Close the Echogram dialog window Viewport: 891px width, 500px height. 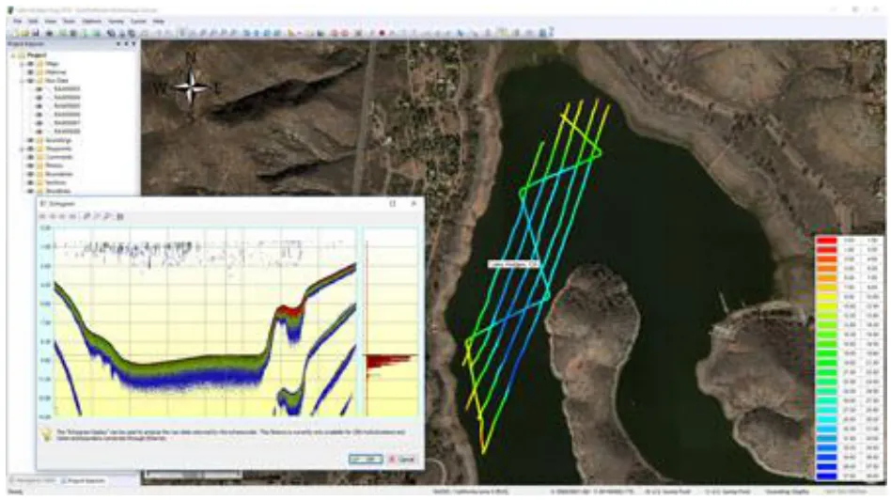tap(414, 203)
